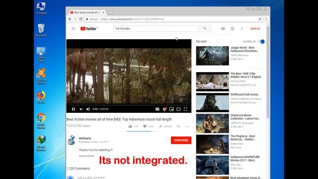Open Global Act Movie Collection thumbnail

(x=212, y=123)
